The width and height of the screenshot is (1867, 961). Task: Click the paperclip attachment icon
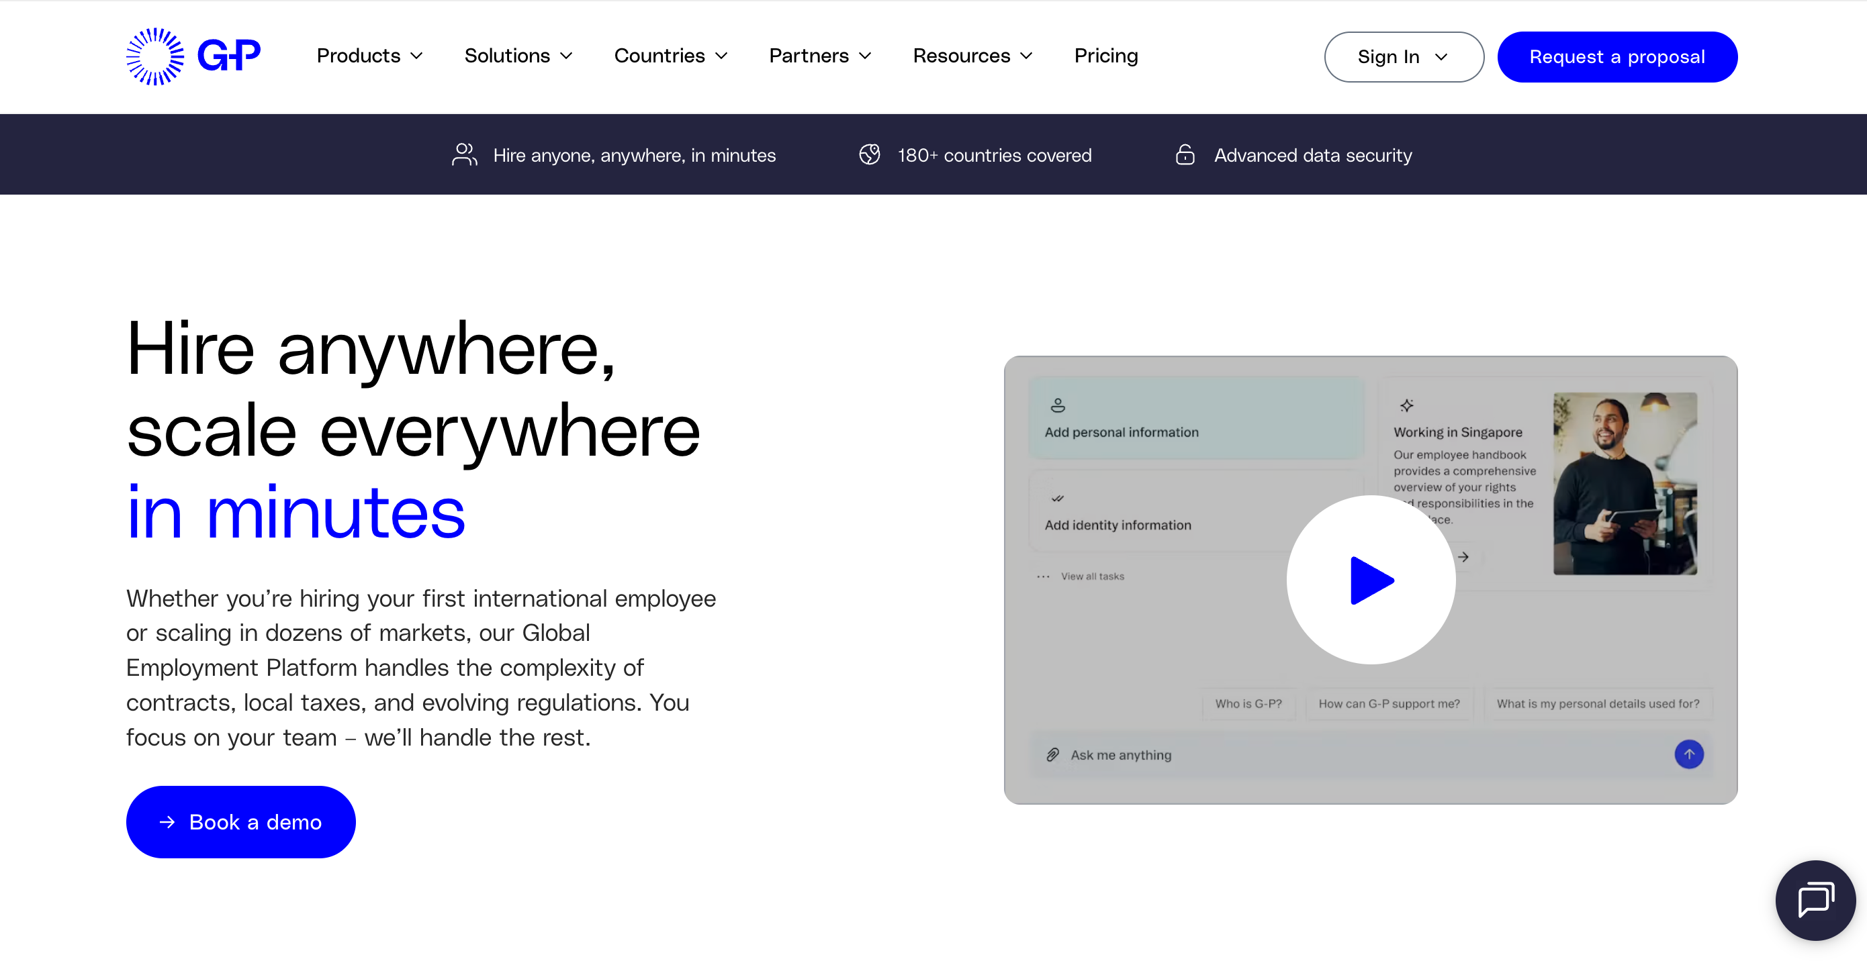coord(1052,754)
